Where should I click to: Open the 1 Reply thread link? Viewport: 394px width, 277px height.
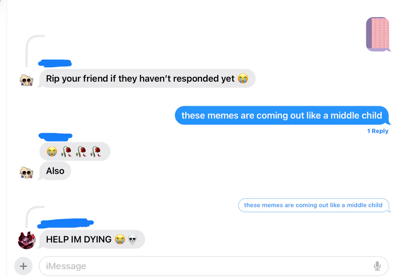pyautogui.click(x=378, y=131)
